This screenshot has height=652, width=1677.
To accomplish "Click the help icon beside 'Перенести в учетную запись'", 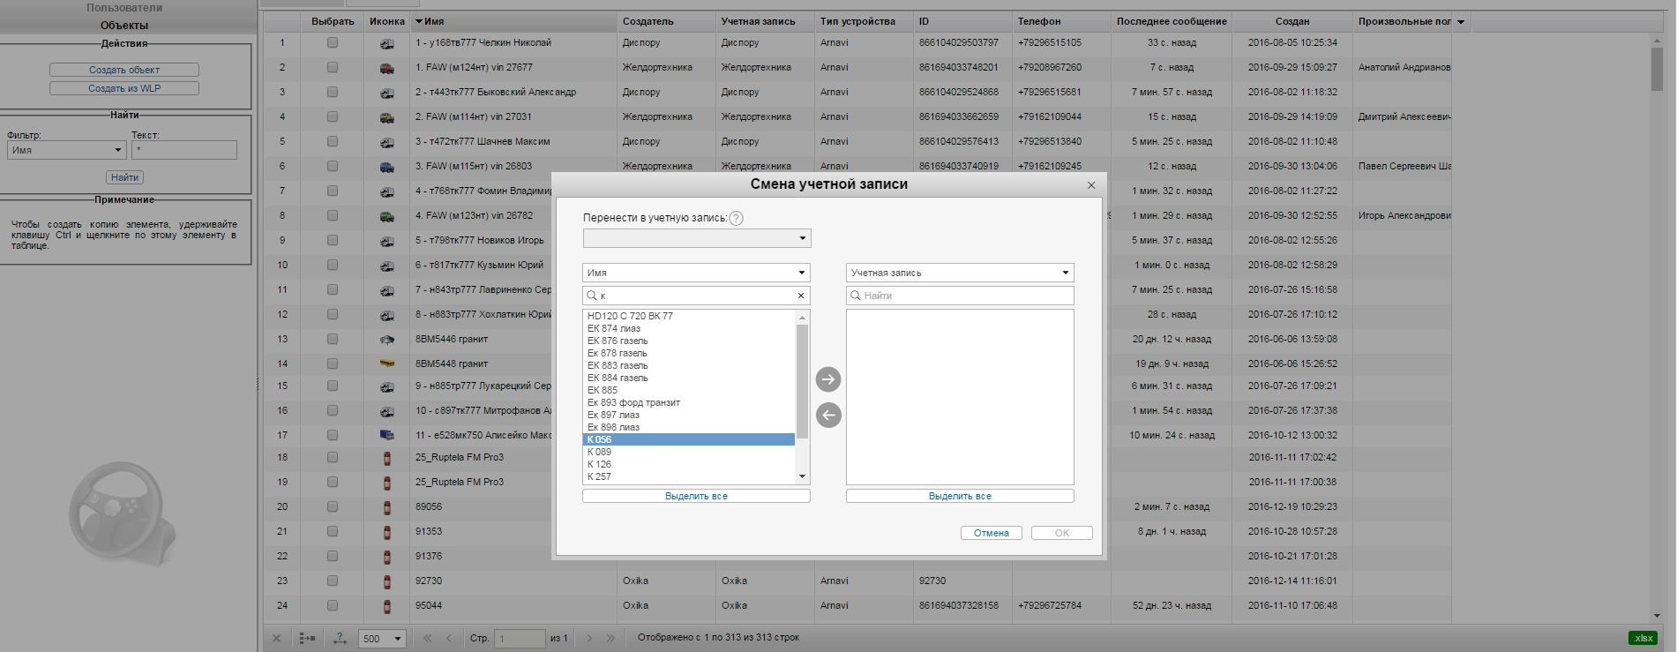I will pyautogui.click(x=736, y=218).
